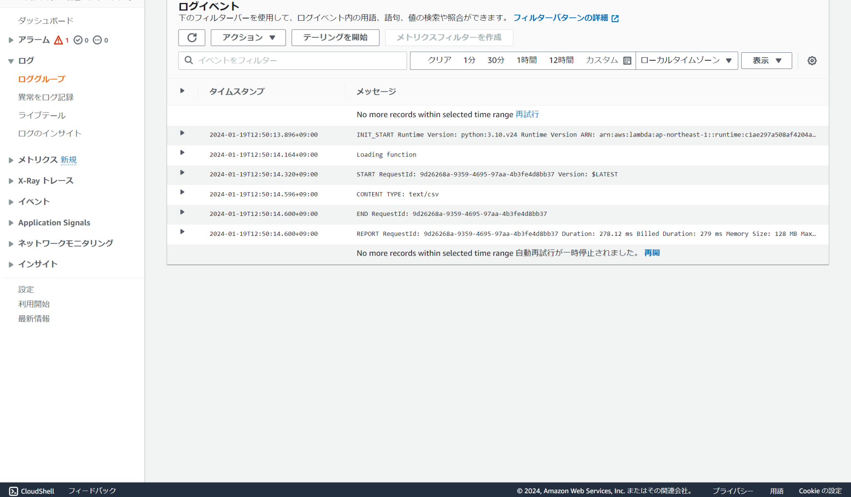
Task: Click the テーリングを開始 button
Action: [x=335, y=37]
